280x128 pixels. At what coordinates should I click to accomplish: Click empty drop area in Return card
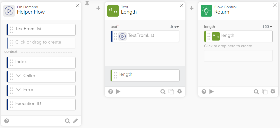[x=238, y=56]
